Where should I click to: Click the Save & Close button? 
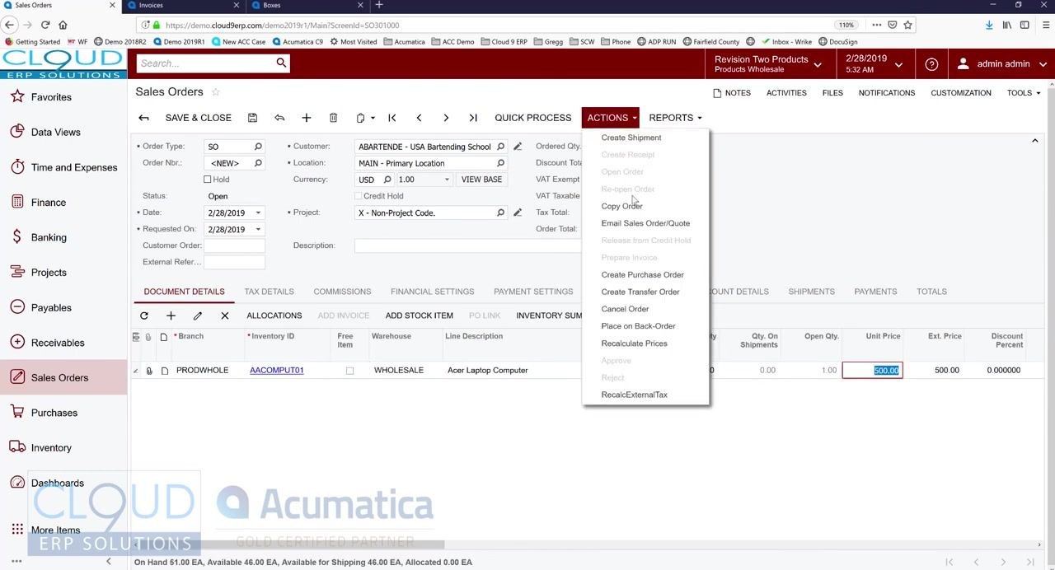[x=199, y=118]
